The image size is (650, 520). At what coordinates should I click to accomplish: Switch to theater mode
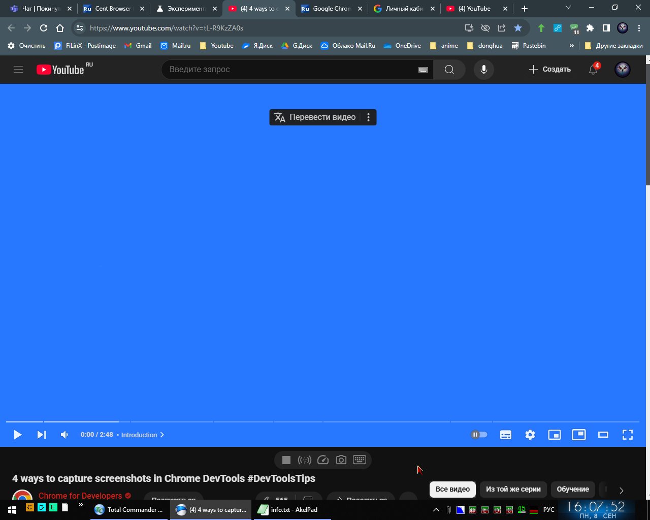pos(603,435)
